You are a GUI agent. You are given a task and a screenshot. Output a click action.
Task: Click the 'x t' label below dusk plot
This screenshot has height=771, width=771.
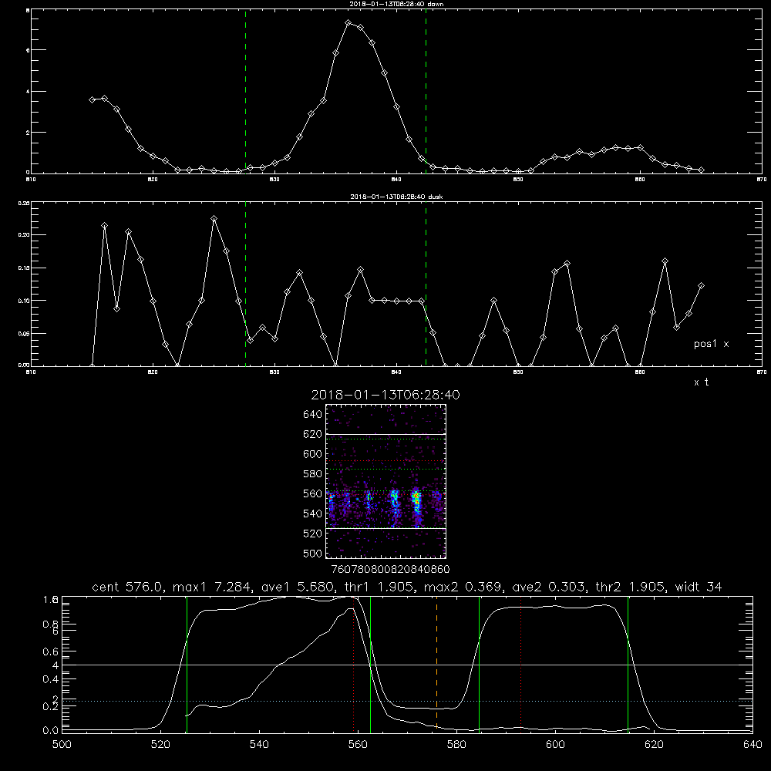[701, 382]
